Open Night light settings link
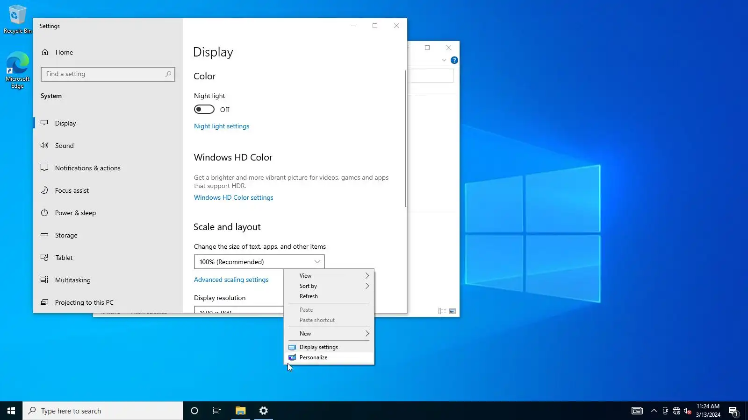Image resolution: width=748 pixels, height=420 pixels. point(222,126)
